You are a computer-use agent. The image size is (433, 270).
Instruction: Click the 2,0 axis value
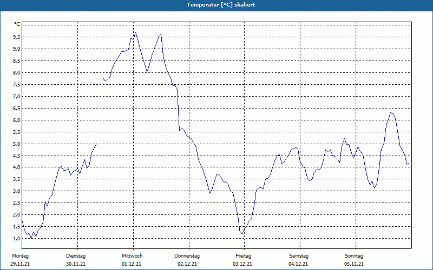pos(17,214)
